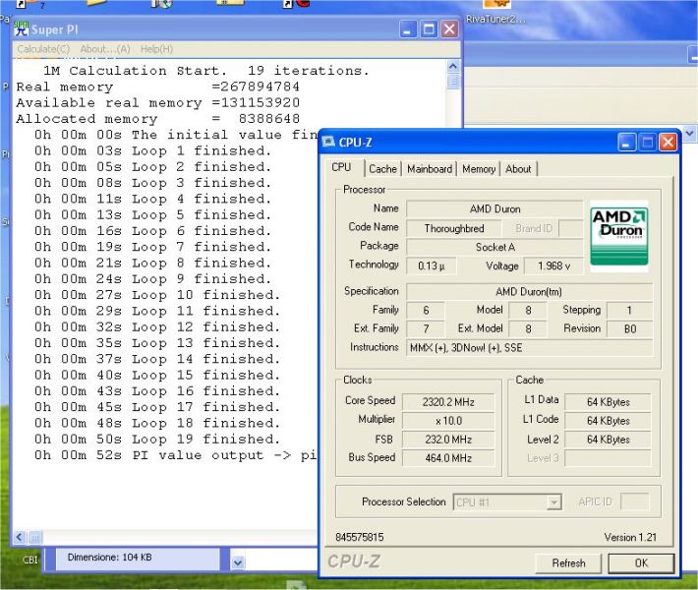
Task: Click the Refresh button in CPU-Z
Action: pos(568,563)
